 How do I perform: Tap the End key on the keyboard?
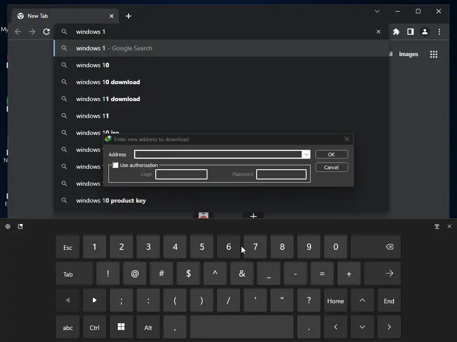click(389, 301)
